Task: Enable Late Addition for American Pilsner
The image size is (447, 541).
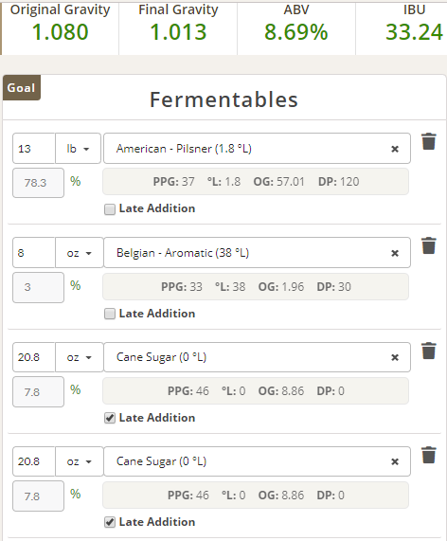Action: pos(110,209)
